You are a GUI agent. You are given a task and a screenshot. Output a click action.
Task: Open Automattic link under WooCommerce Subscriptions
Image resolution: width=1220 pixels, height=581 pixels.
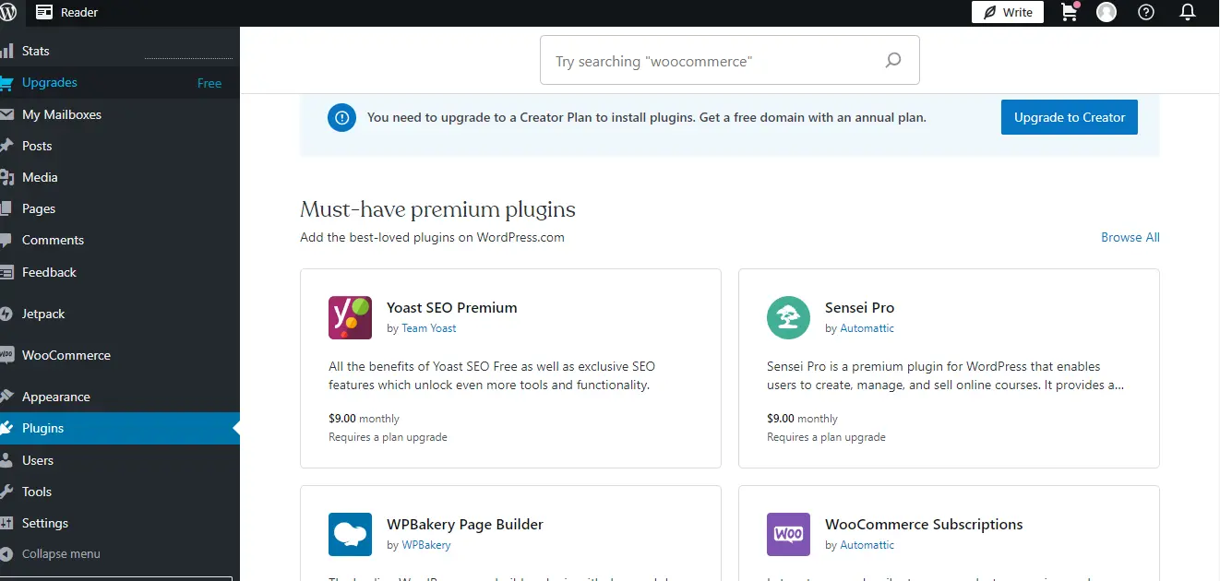[867, 545]
